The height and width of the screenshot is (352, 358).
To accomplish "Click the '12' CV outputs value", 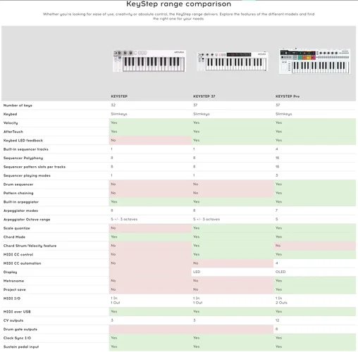I will pos(278,320).
